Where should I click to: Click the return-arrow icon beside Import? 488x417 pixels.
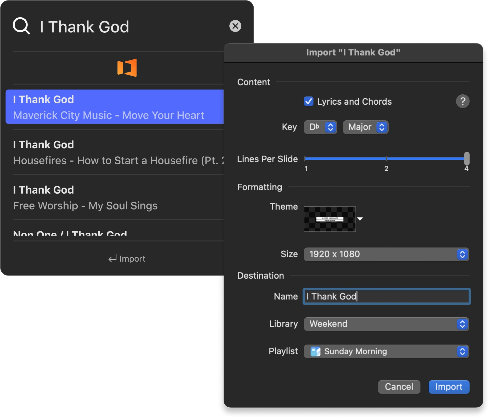tap(112, 258)
